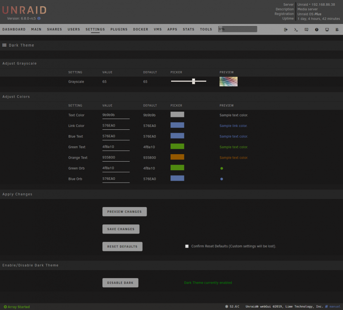Click the green orb preview dot
Image resolution: width=343 pixels, height=310 pixels.
[222, 168]
